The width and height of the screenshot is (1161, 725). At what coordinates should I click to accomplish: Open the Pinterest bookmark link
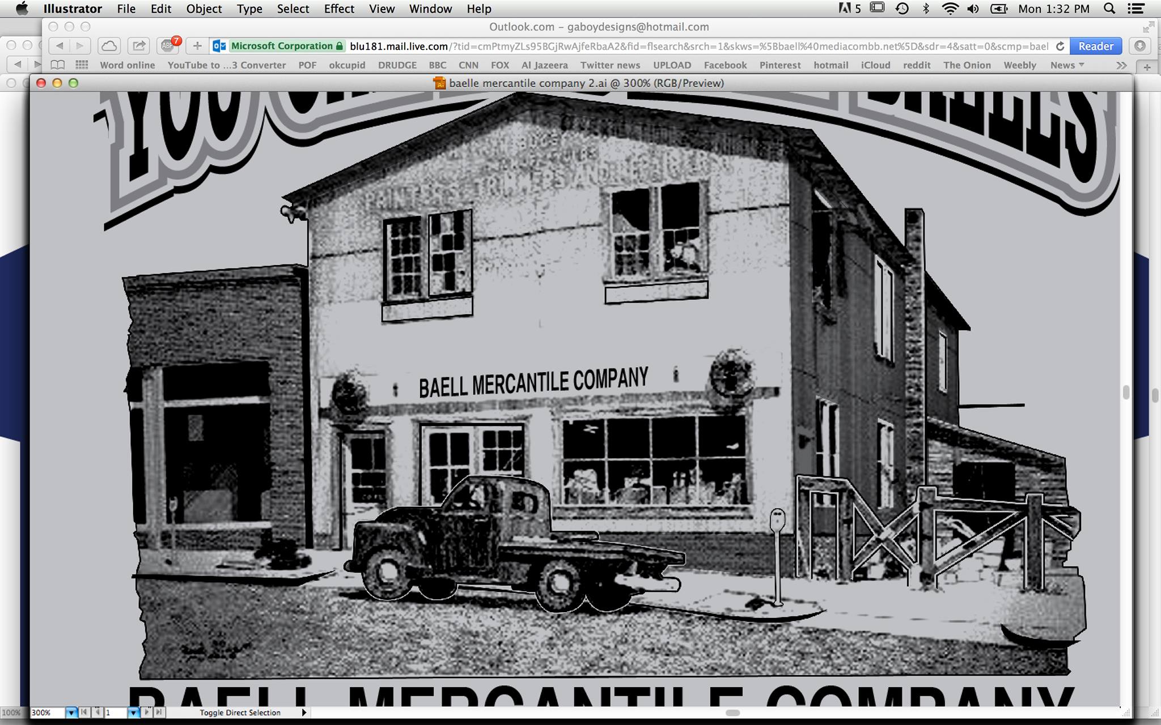coord(780,65)
